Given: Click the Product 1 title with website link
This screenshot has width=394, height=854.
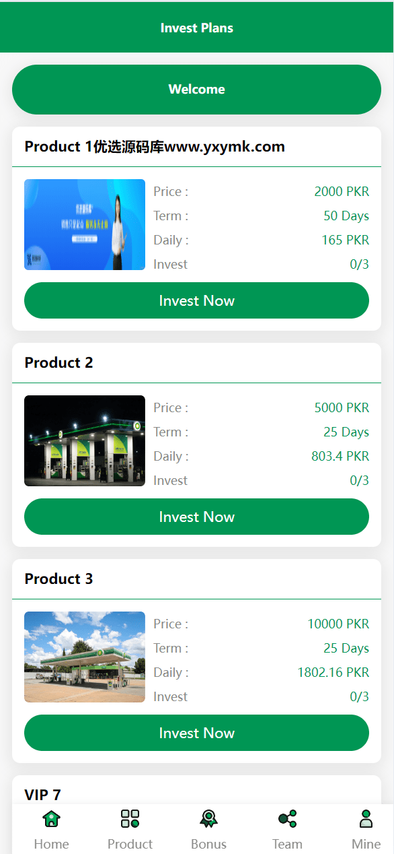Looking at the screenshot, I should pyautogui.click(x=155, y=146).
